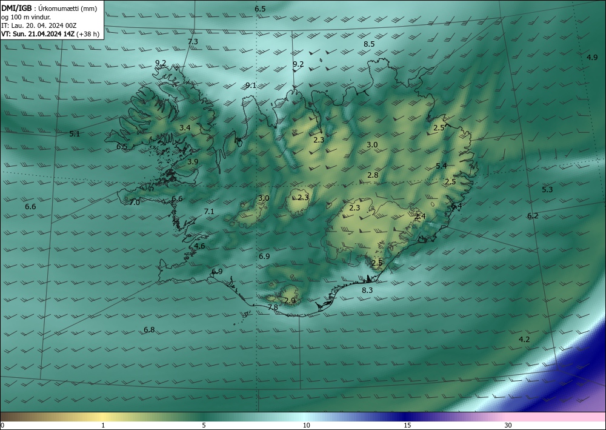Click the 8.5 value north of Iceland
606x430 pixels.
click(x=369, y=44)
